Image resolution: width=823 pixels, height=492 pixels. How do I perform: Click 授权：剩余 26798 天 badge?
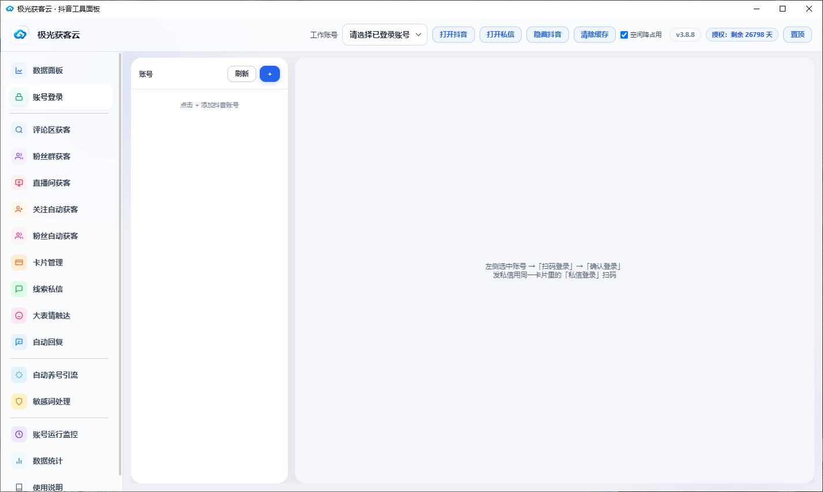pos(742,35)
